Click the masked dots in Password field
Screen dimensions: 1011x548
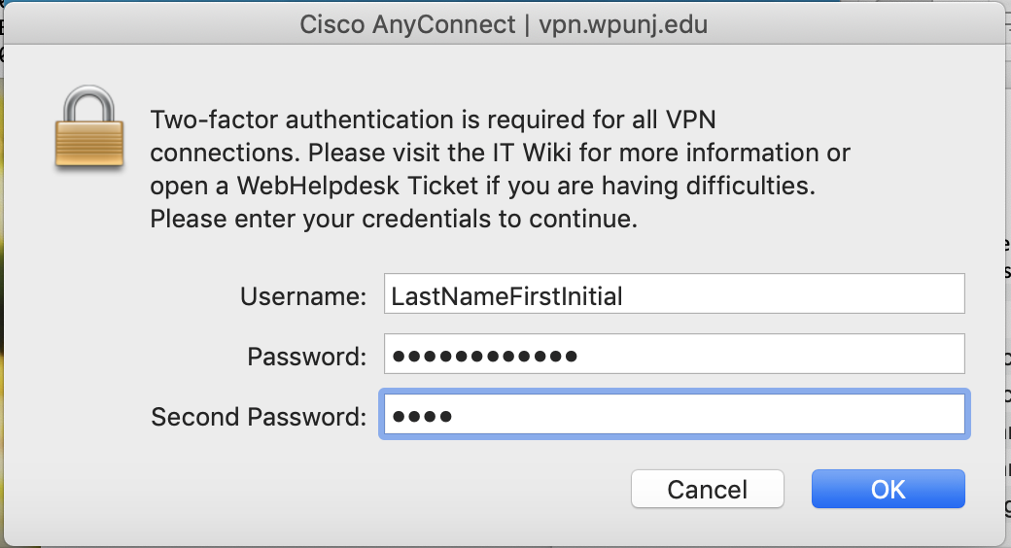(x=484, y=357)
